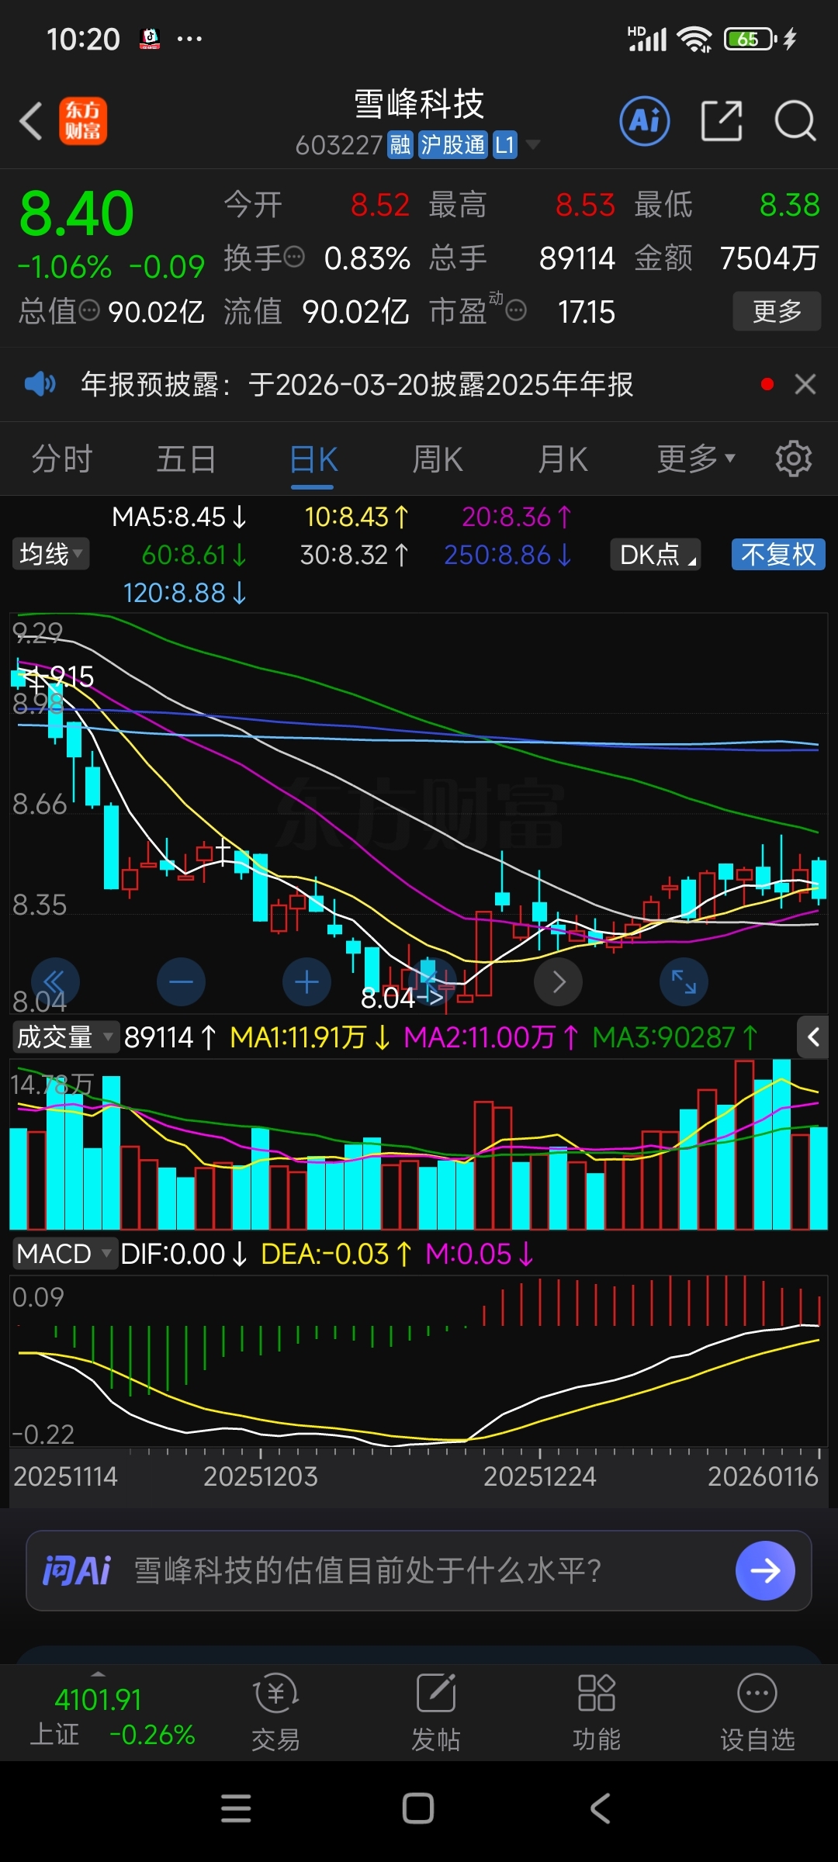Viewport: 838px width, 1862px height.
Task: Tap the 更多 quote details button
Action: (777, 311)
